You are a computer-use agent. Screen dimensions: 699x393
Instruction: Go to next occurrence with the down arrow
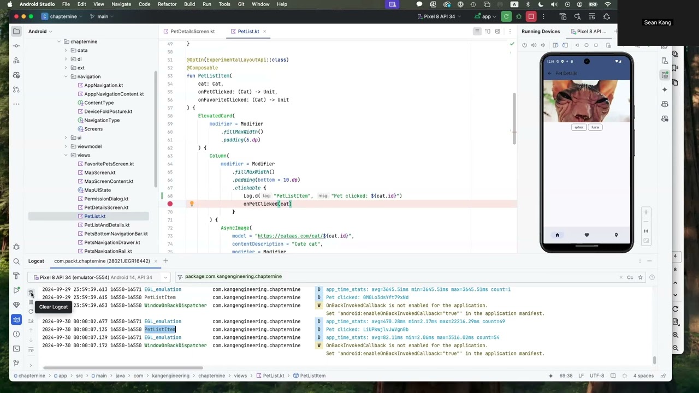pyautogui.click(x=31, y=340)
